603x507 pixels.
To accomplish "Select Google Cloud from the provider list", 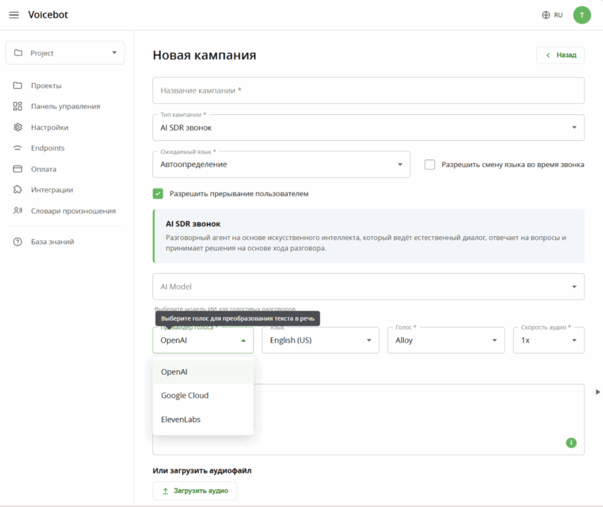I will [203, 396].
